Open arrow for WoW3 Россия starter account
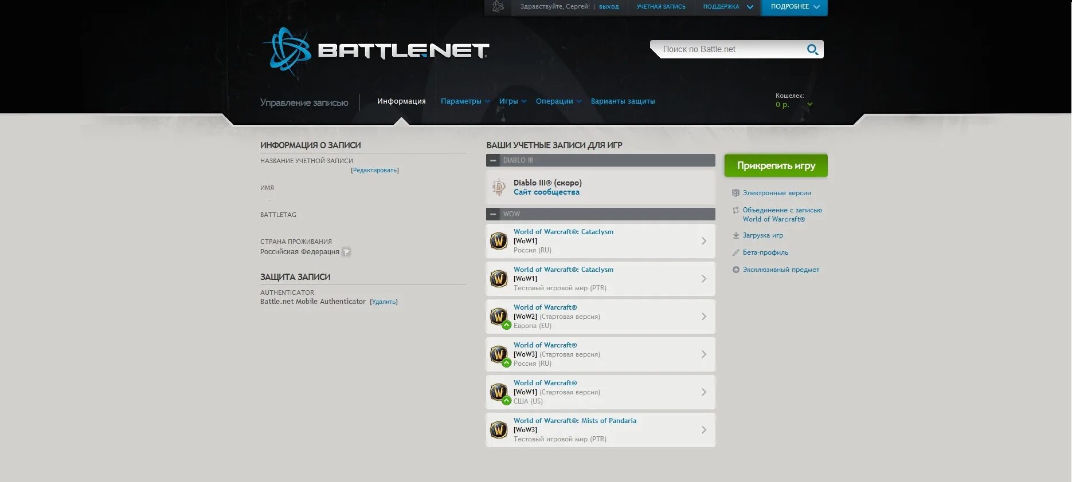The width and height of the screenshot is (1072, 482). coord(704,354)
